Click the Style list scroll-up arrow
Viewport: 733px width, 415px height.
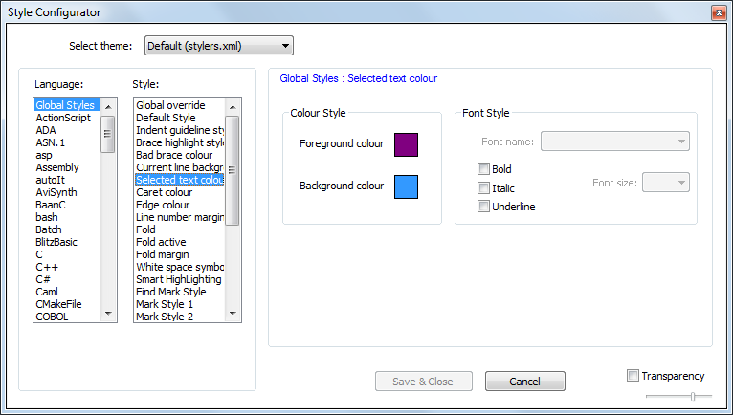point(233,105)
